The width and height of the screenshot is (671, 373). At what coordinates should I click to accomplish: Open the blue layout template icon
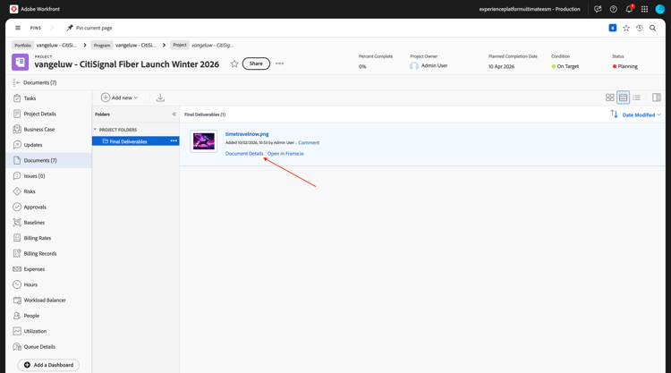pos(612,28)
